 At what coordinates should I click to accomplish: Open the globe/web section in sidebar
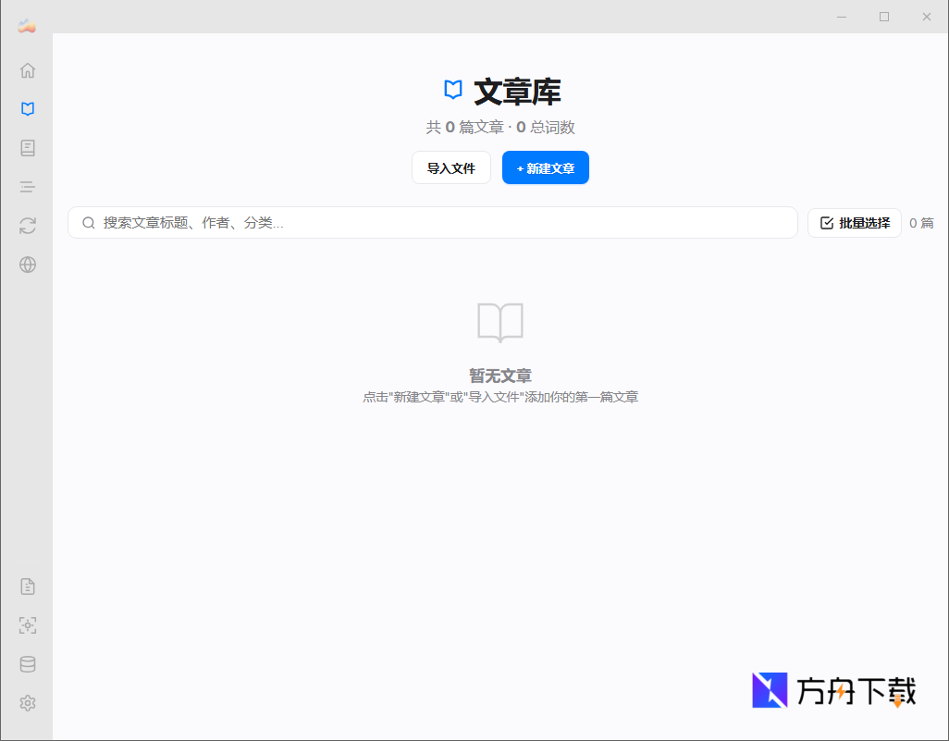coord(27,265)
